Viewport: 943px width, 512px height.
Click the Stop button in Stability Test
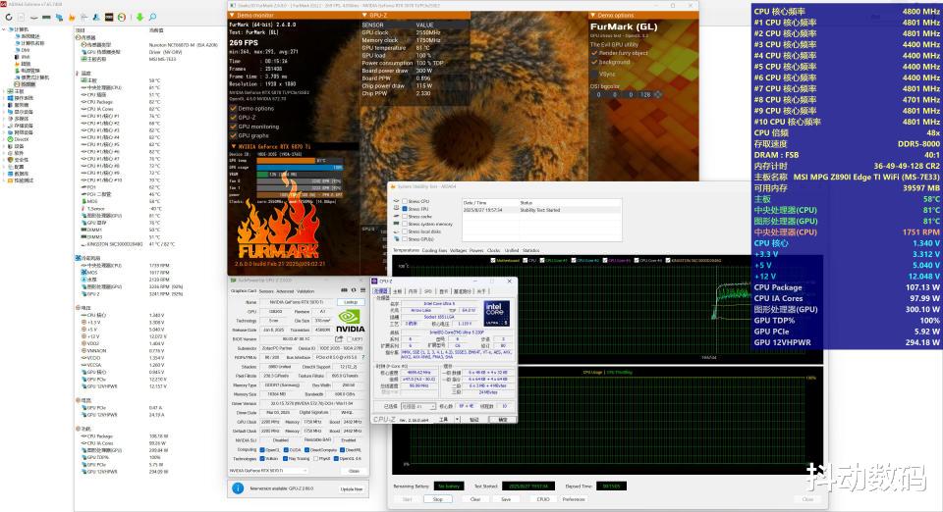coord(438,499)
